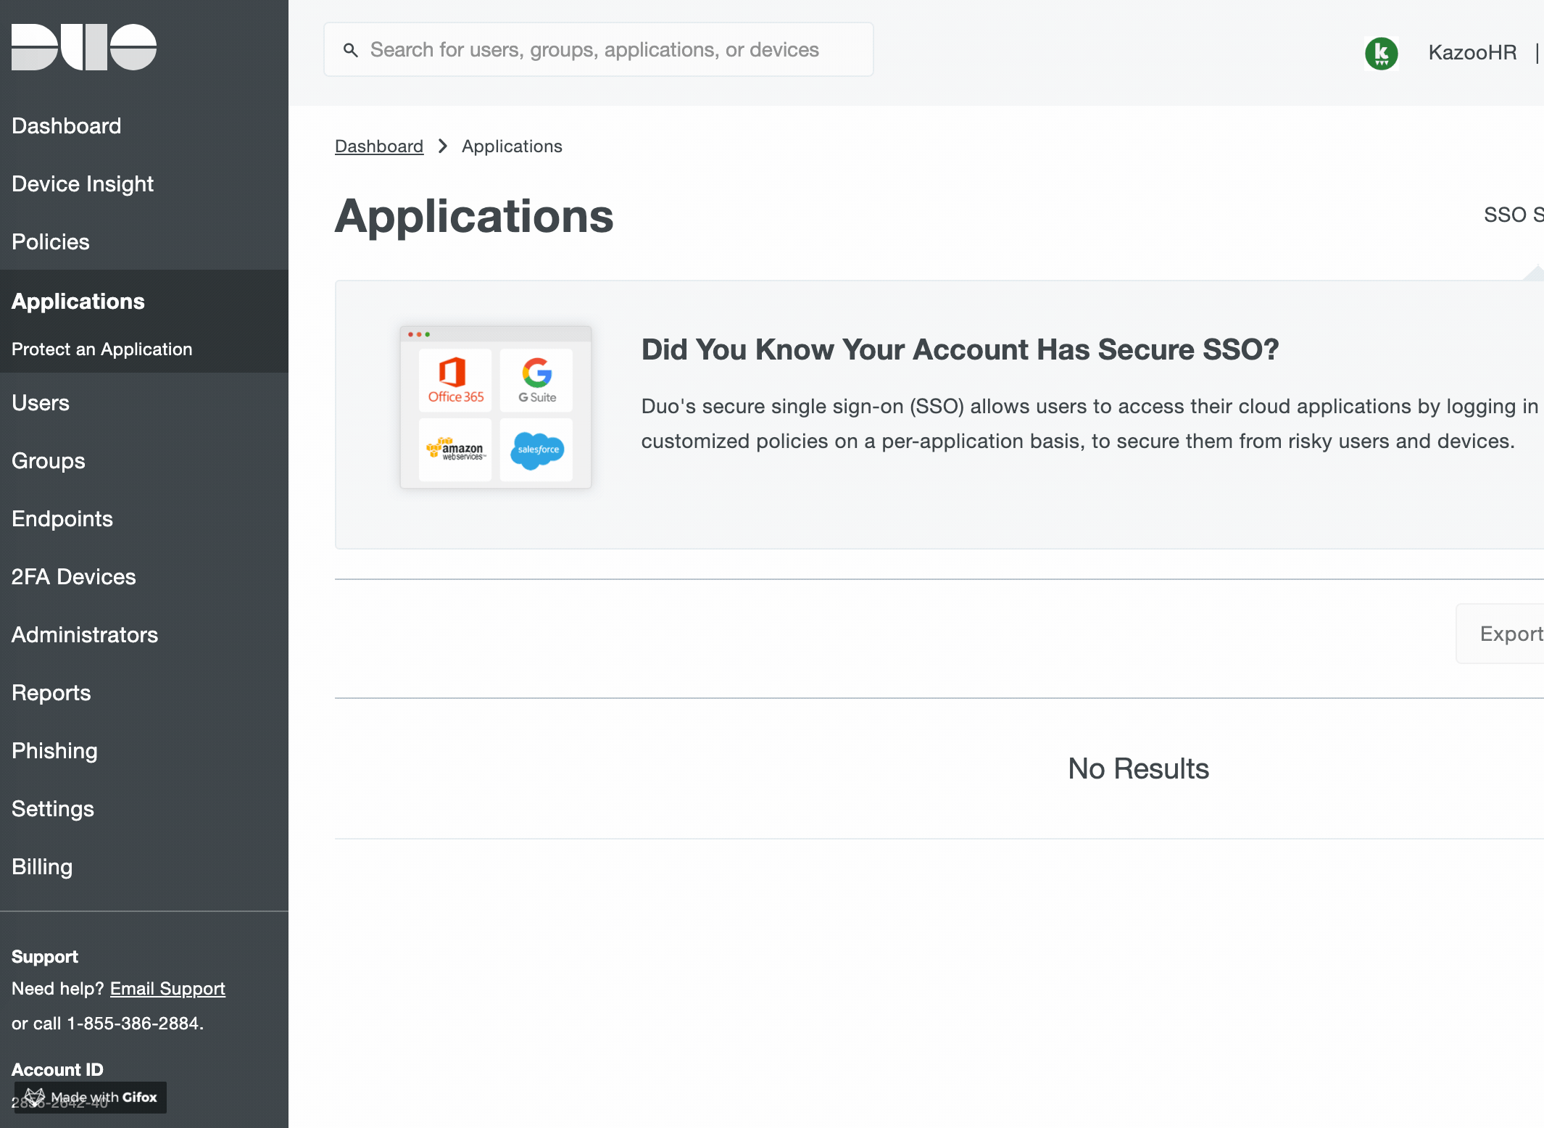The image size is (1544, 1128).
Task: Click the G Suite icon
Action: [x=536, y=380]
